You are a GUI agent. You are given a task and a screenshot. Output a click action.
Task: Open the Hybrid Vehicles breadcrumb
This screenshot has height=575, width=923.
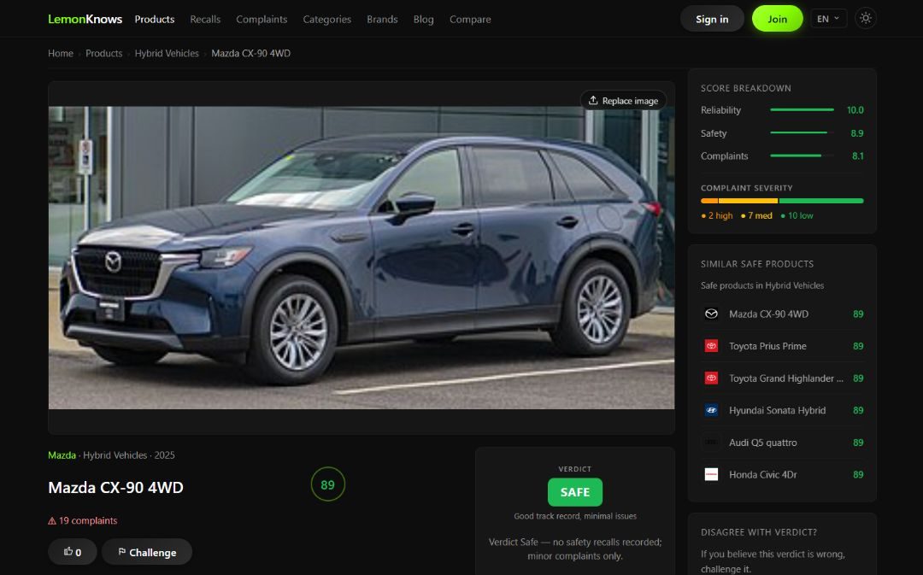167,53
